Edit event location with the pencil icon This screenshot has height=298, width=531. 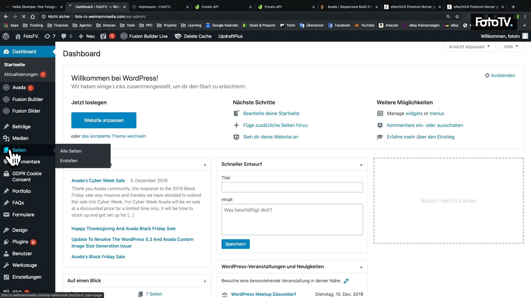(x=346, y=281)
